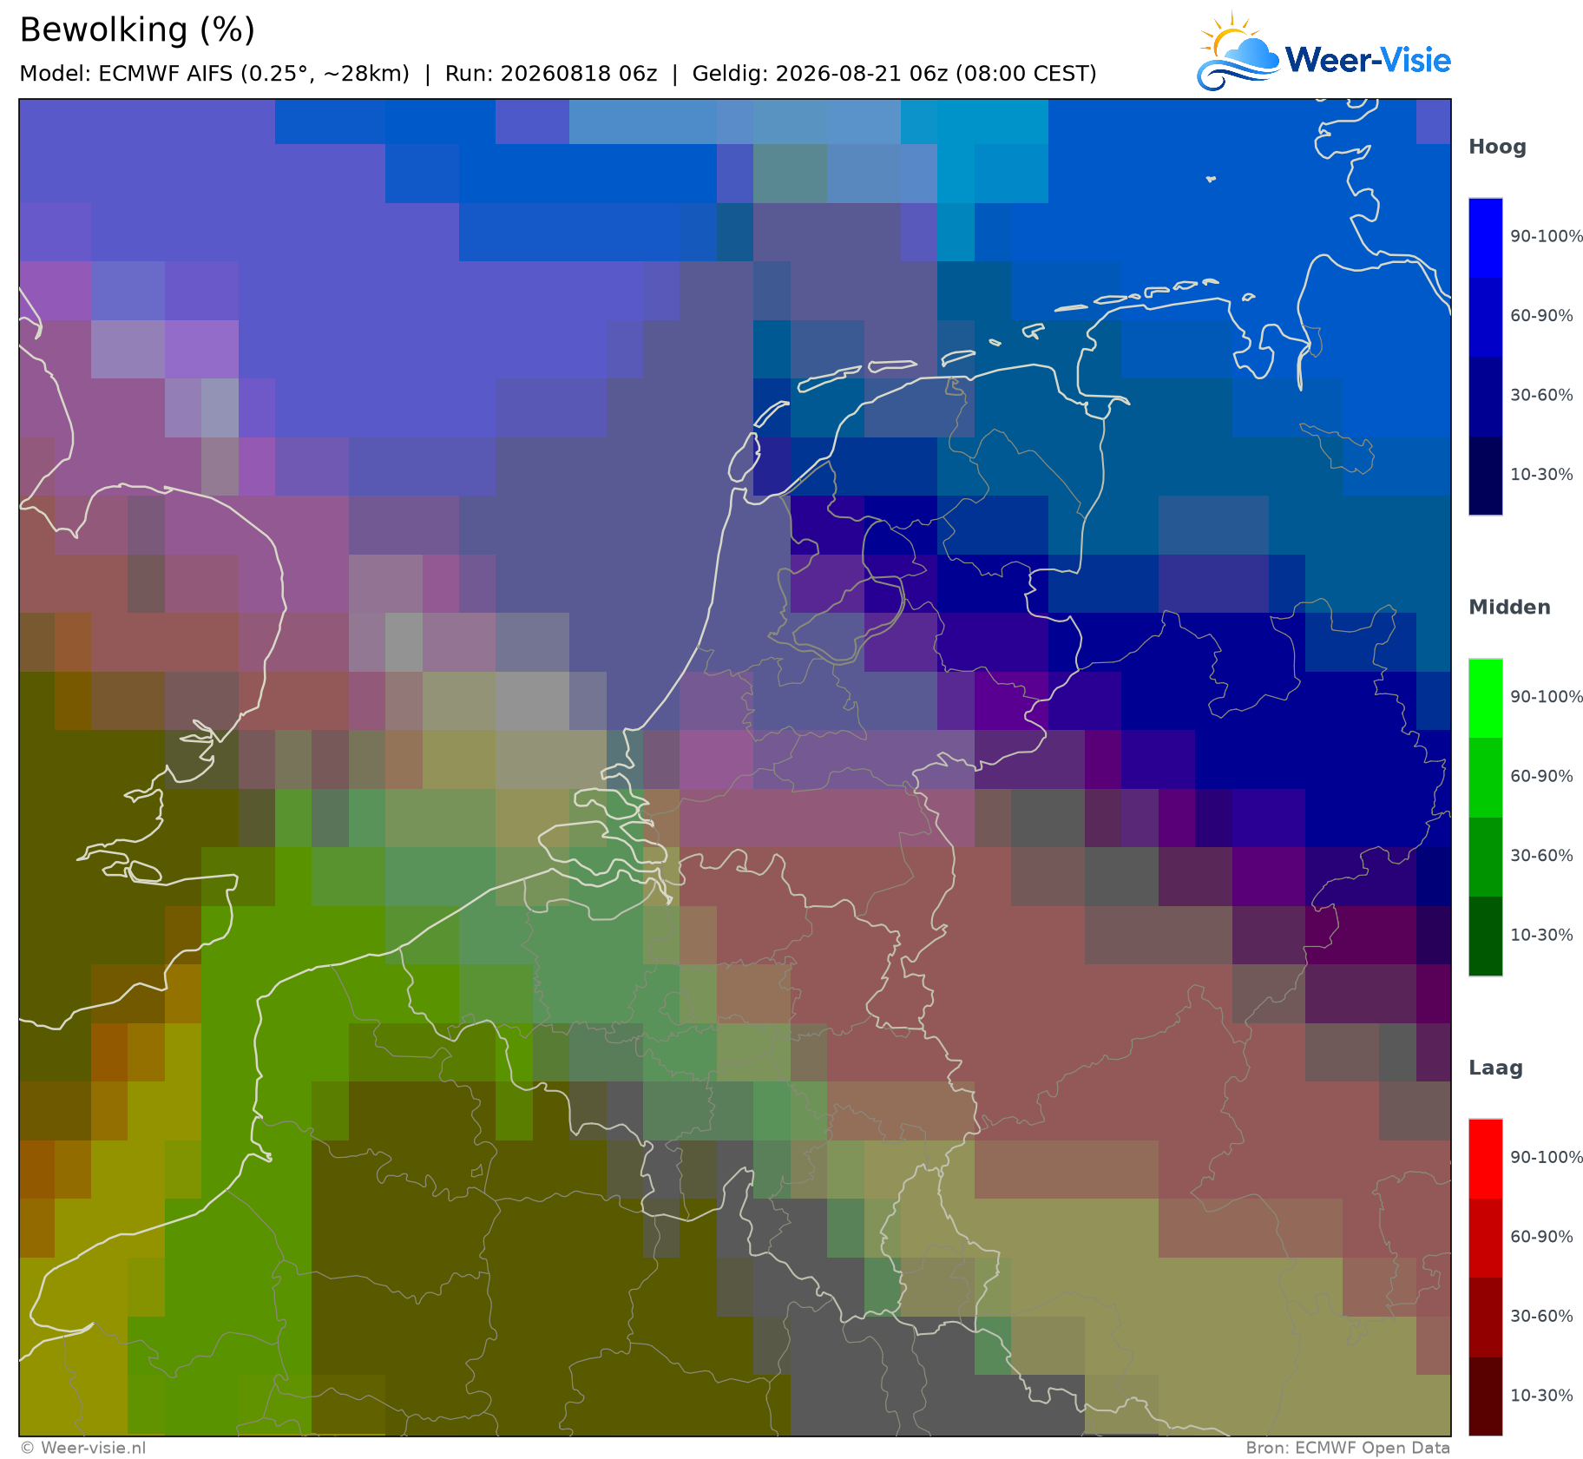Select the Midden 10-30% dark green swatch
This screenshot has height=1459, width=1583.
coord(1485,937)
